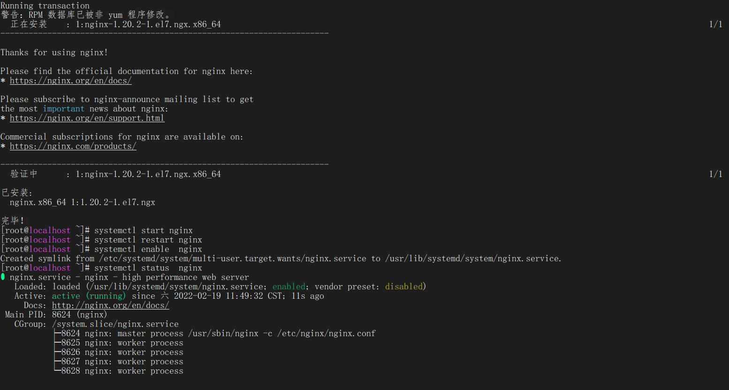The image size is (729, 390).
Task: Open the nginx.org support.html link
Action: [87, 118]
